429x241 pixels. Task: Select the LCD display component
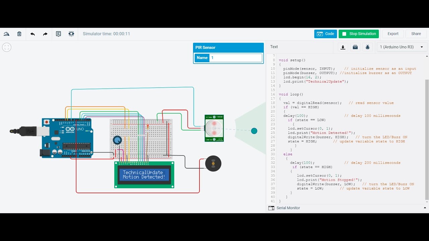tap(144, 175)
